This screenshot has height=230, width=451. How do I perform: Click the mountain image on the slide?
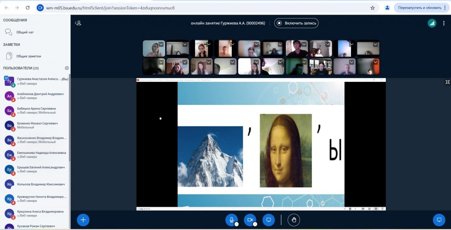tap(210, 156)
